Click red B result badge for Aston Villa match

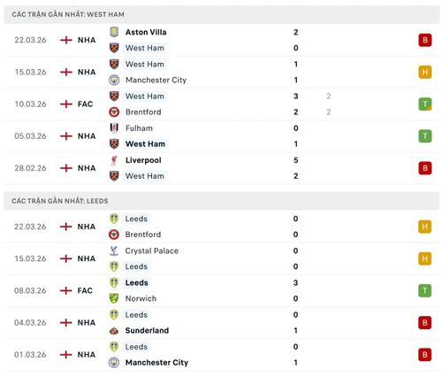click(x=425, y=40)
